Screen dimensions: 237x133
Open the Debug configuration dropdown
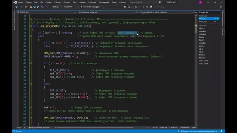click(x=57, y=7)
